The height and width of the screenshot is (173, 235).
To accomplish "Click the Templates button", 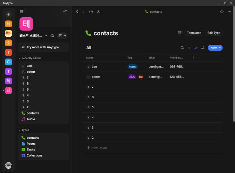I will pyautogui.click(x=194, y=33).
